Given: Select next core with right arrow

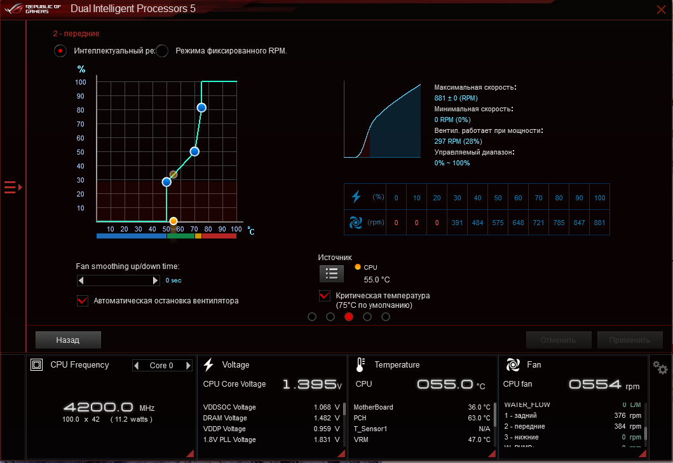Looking at the screenshot, I should point(188,366).
